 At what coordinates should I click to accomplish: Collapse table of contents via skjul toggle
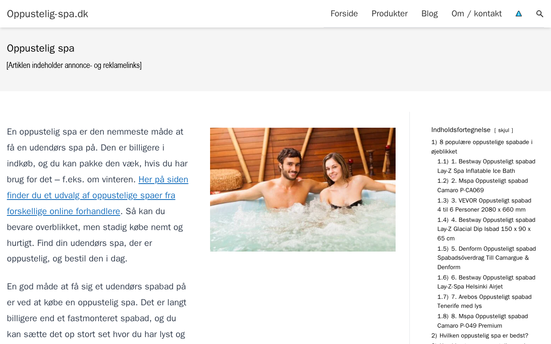tap(504, 130)
